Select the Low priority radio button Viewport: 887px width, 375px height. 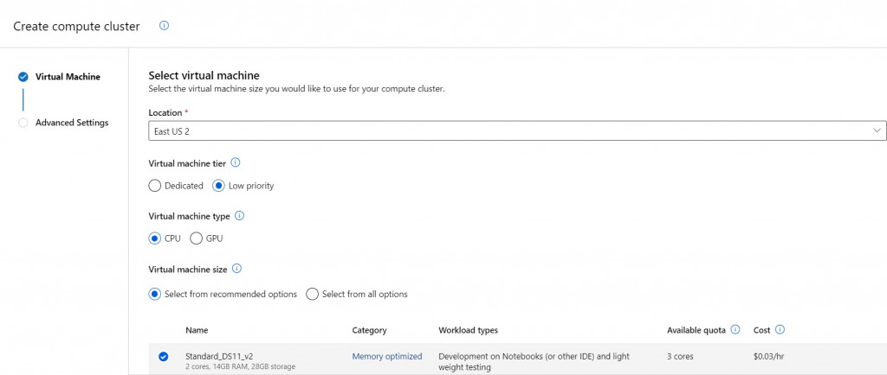(218, 185)
